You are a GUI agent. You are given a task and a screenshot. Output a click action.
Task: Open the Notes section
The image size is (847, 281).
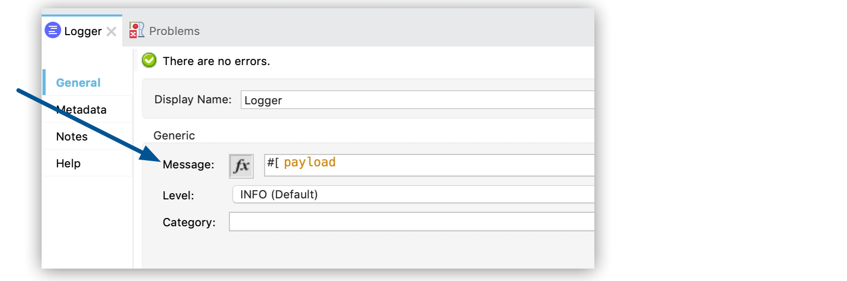72,136
